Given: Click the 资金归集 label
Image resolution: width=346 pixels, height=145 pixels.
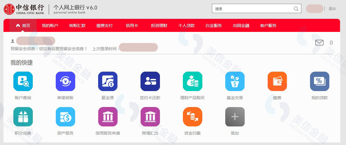Looking at the screenshot, I should pyautogui.click(x=192, y=133).
